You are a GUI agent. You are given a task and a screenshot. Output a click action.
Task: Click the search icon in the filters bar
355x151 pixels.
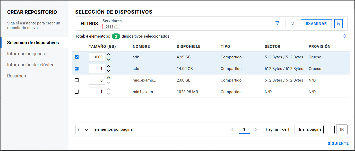coord(293,23)
